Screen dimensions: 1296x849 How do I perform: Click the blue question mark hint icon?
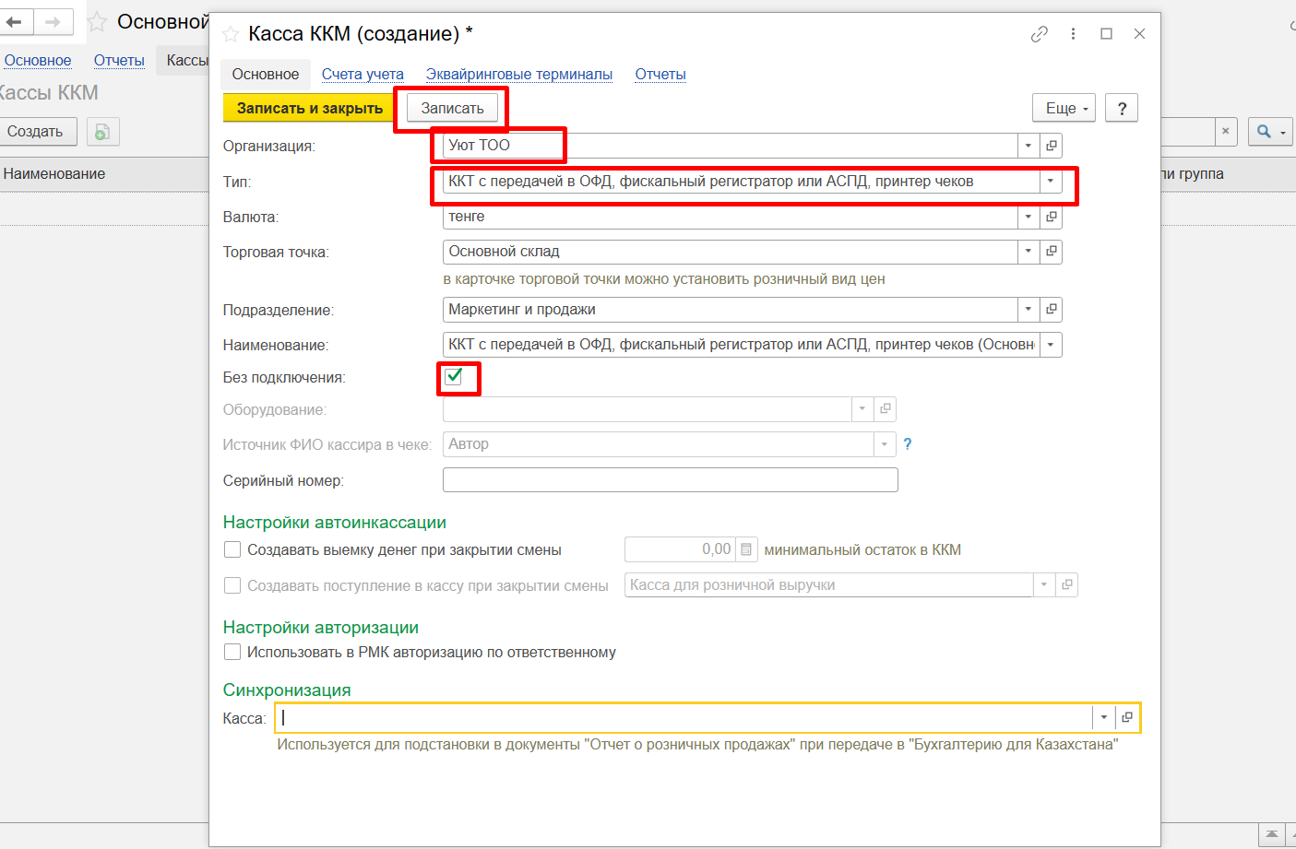(x=908, y=444)
